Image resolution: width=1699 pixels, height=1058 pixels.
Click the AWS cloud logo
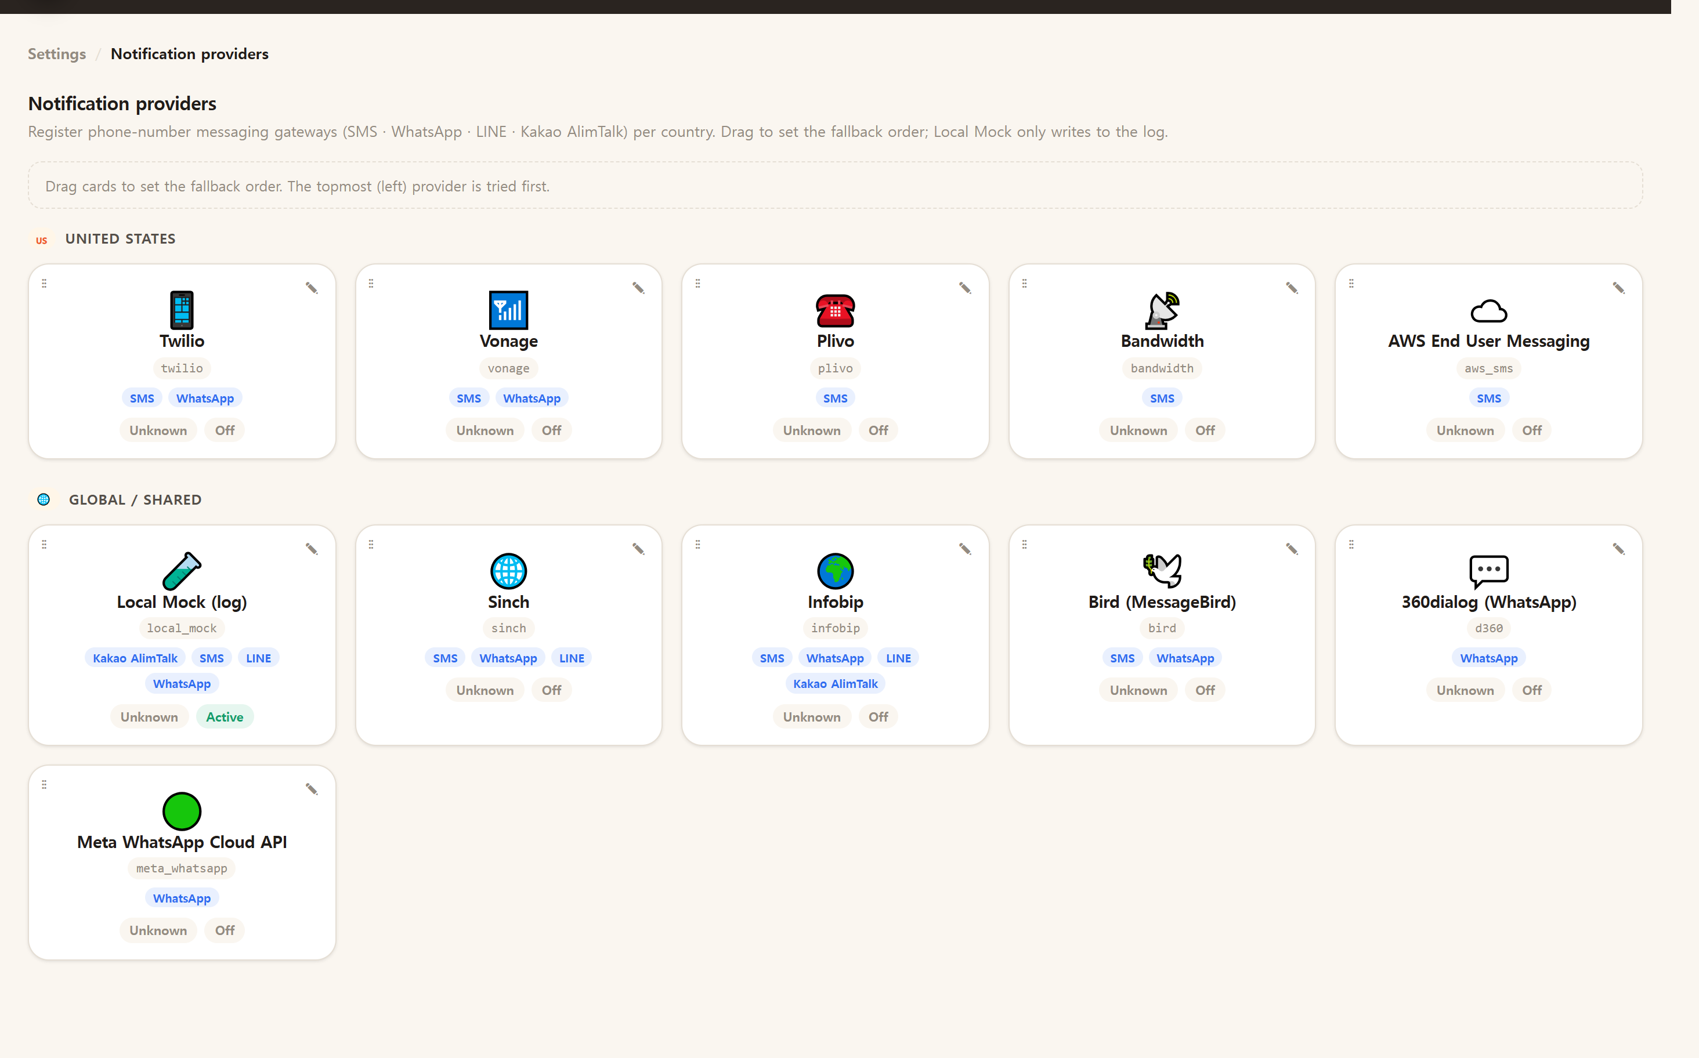tap(1489, 311)
